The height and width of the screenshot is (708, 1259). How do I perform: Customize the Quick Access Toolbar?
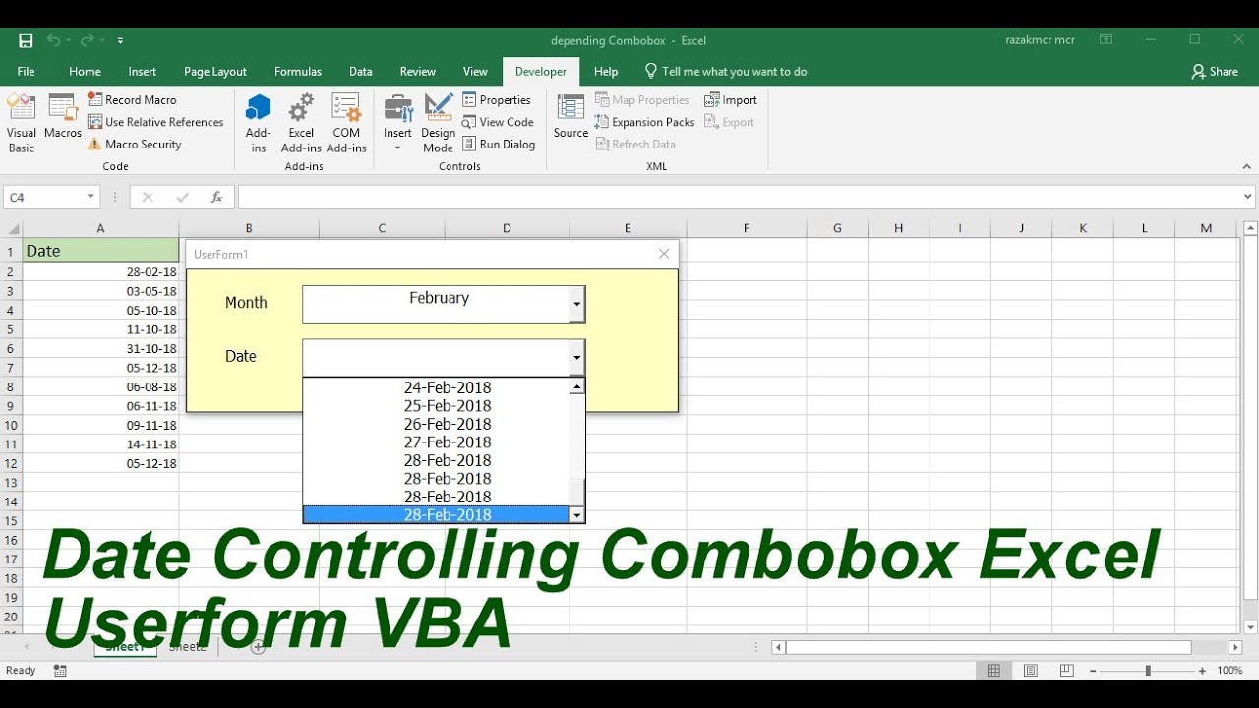coord(120,40)
